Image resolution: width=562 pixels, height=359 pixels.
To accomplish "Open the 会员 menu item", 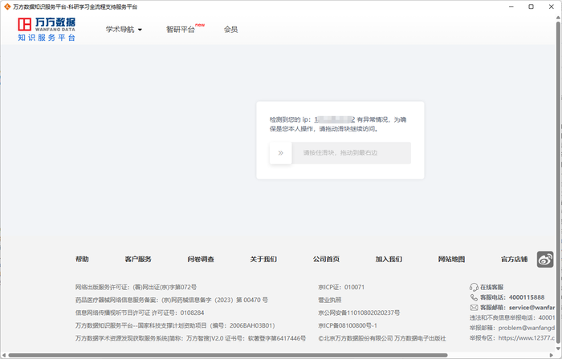I will tap(231, 30).
